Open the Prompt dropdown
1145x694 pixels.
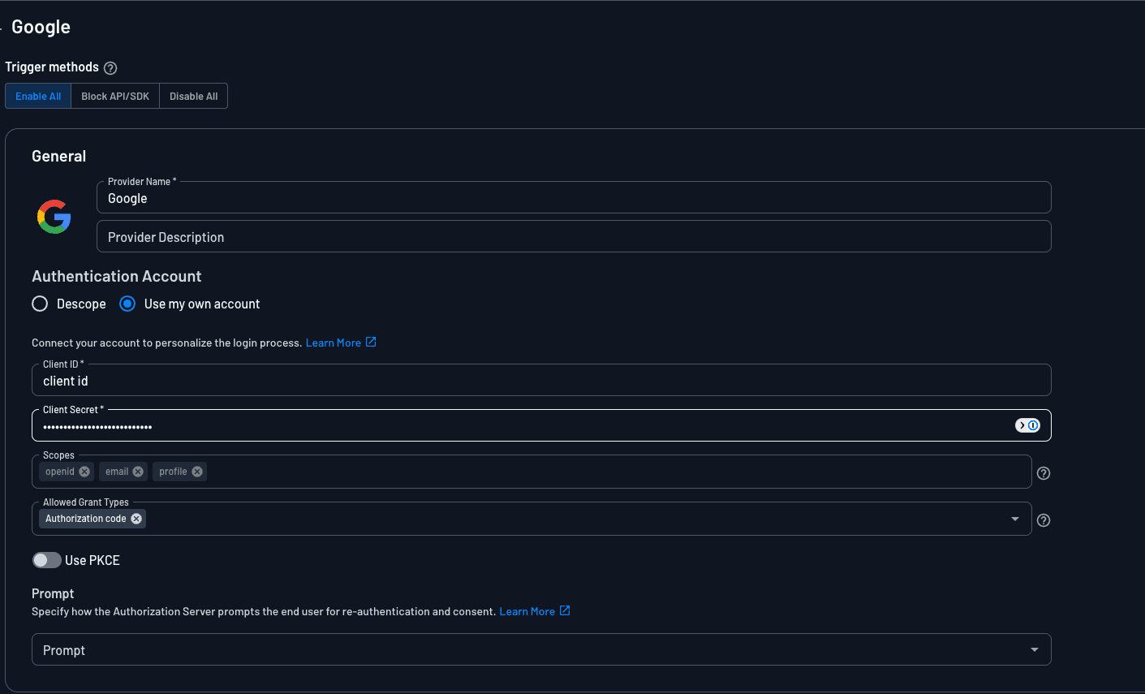coord(541,649)
